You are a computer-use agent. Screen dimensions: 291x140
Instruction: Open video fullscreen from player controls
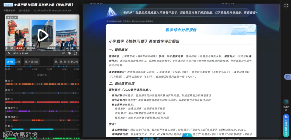point(75,53)
